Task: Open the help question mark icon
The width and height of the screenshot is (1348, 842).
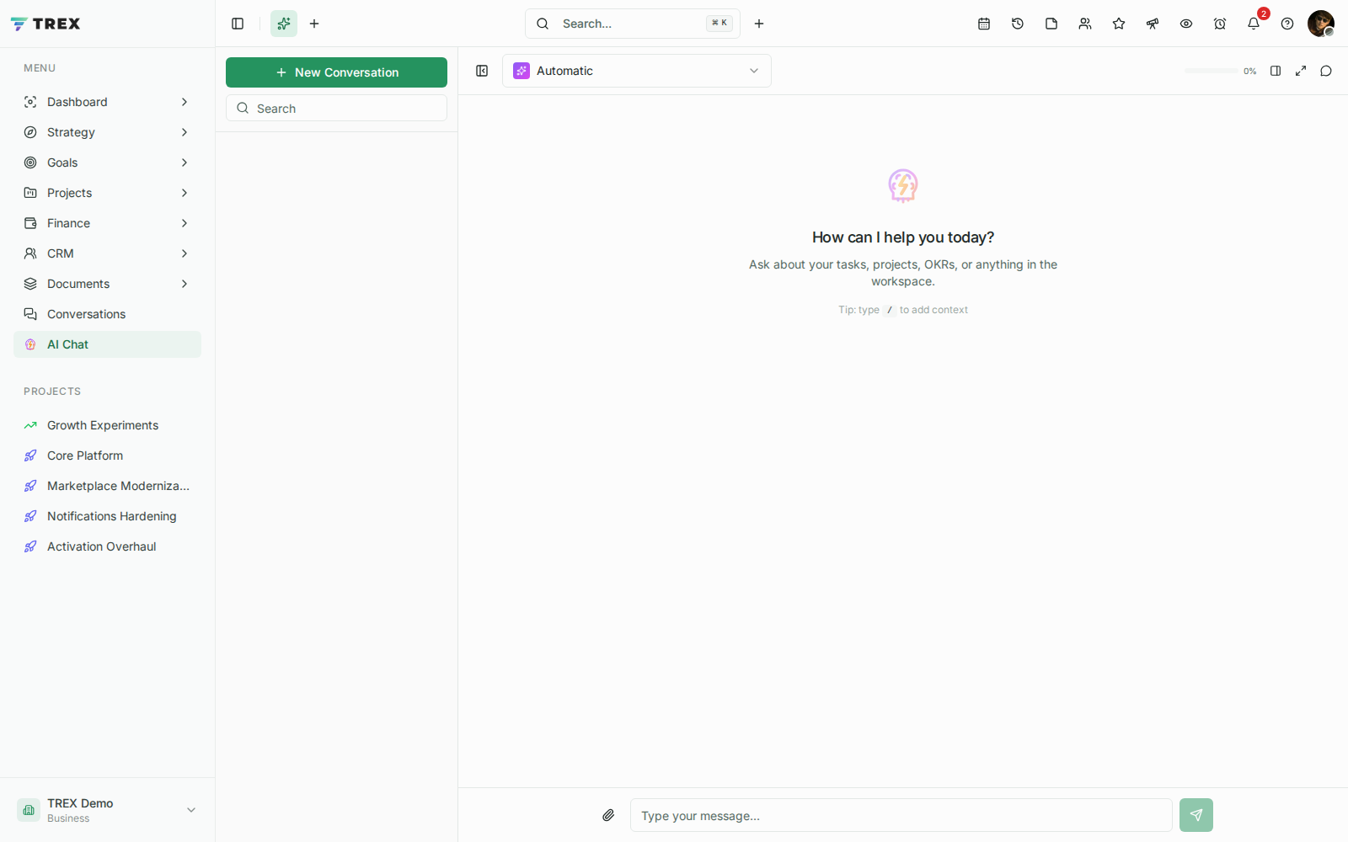Action: click(x=1287, y=24)
